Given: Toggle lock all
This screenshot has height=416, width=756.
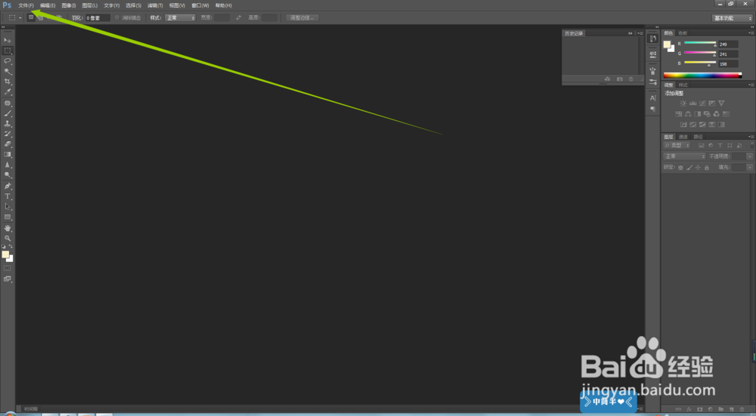Looking at the screenshot, I should click(707, 168).
